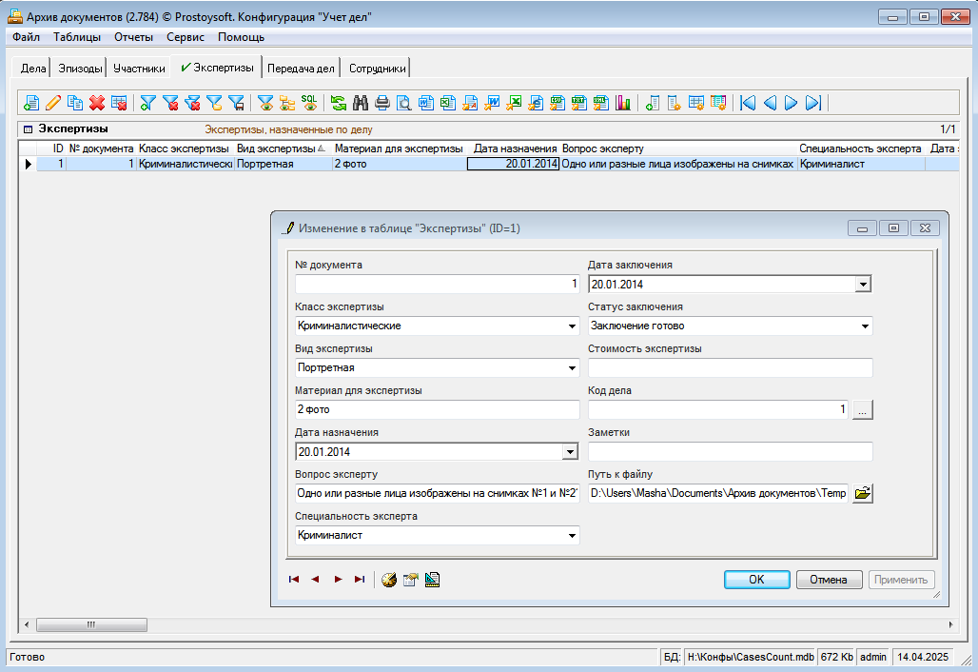
Task: Click the Стоимость экспертизы input field
Action: 730,368
